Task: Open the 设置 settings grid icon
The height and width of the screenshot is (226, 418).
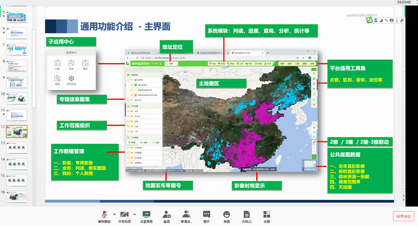Action: (x=266, y=216)
